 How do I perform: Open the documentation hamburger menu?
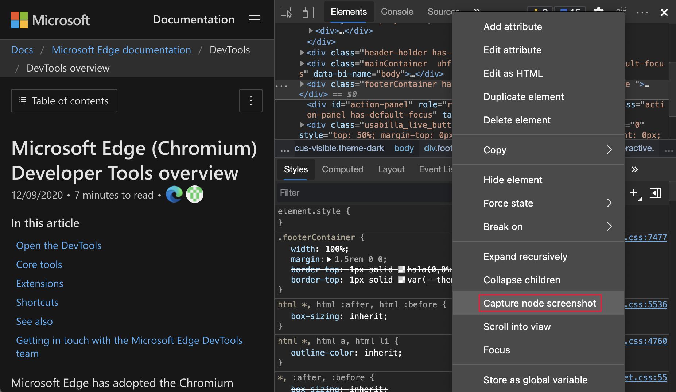[254, 20]
